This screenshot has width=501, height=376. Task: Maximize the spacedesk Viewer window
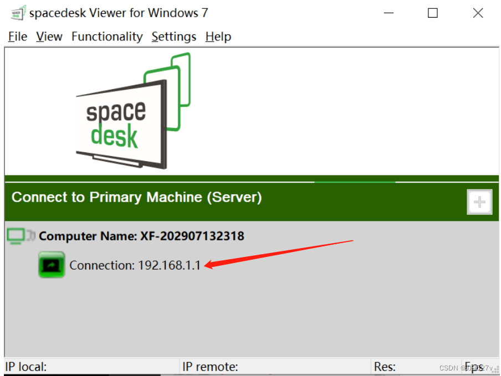point(433,13)
